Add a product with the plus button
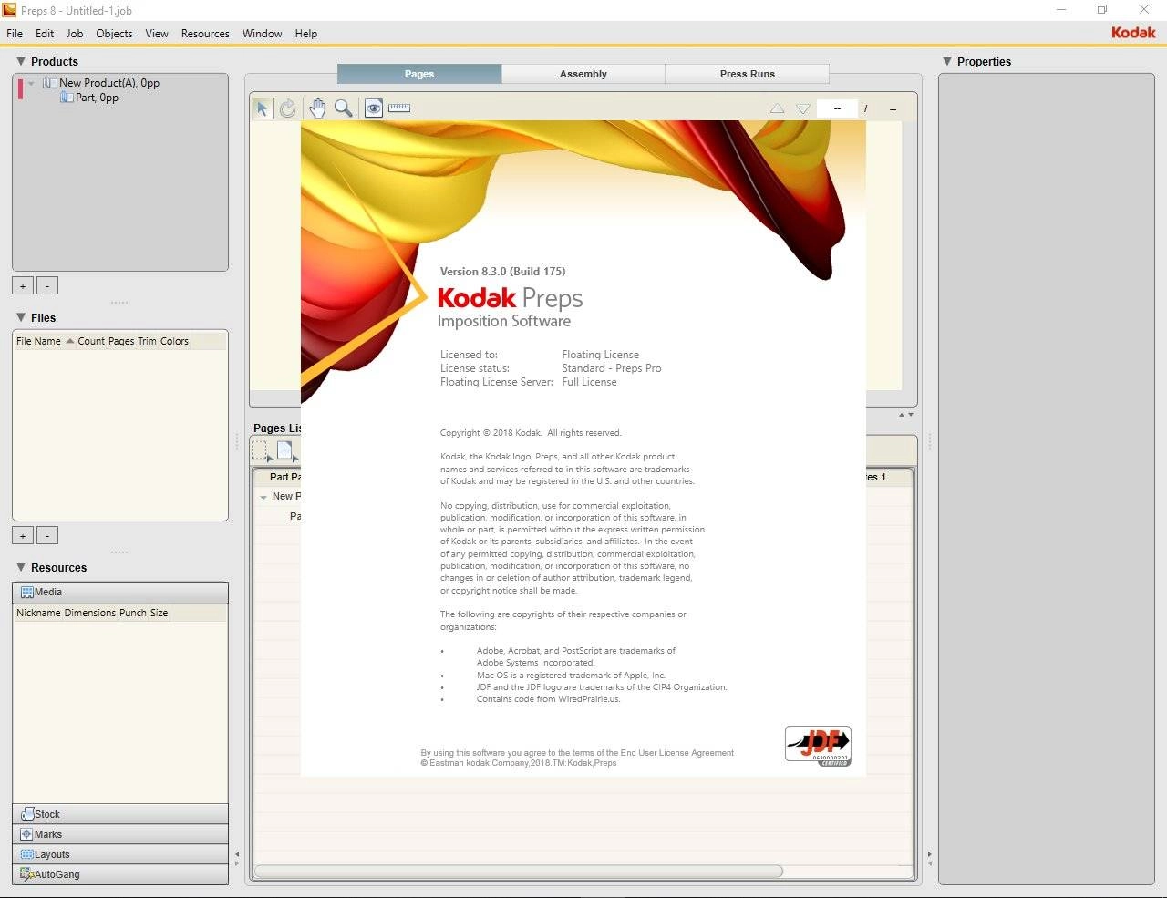1167x898 pixels. tap(23, 286)
